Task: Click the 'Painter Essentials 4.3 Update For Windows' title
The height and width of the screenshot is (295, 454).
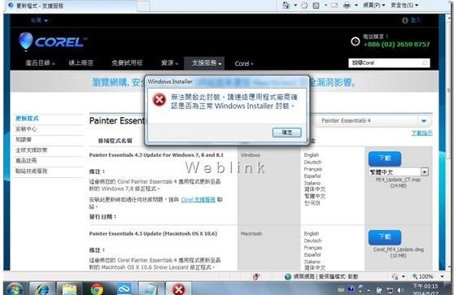Action: (x=156, y=155)
